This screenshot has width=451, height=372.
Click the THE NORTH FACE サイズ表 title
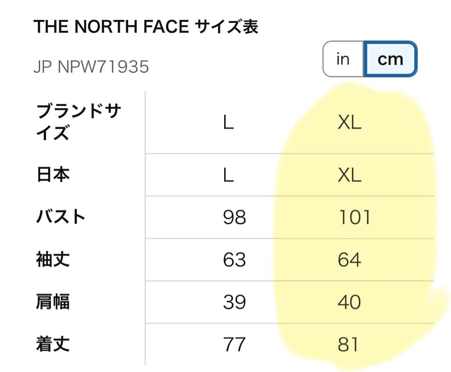pyautogui.click(x=147, y=26)
